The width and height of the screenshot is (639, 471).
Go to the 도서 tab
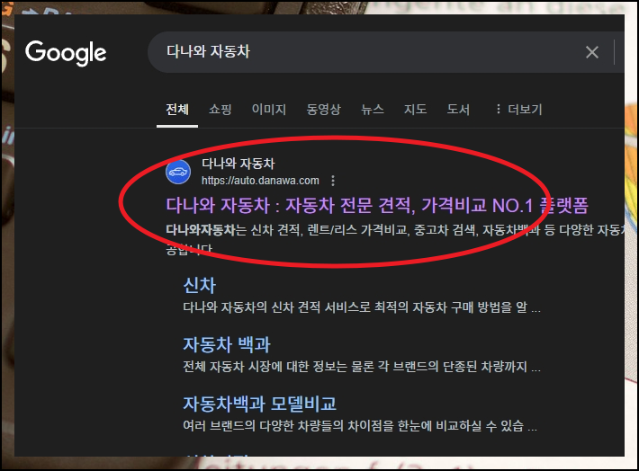point(458,109)
